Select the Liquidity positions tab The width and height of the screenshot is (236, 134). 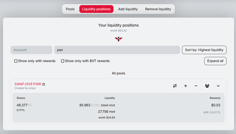click(96, 9)
